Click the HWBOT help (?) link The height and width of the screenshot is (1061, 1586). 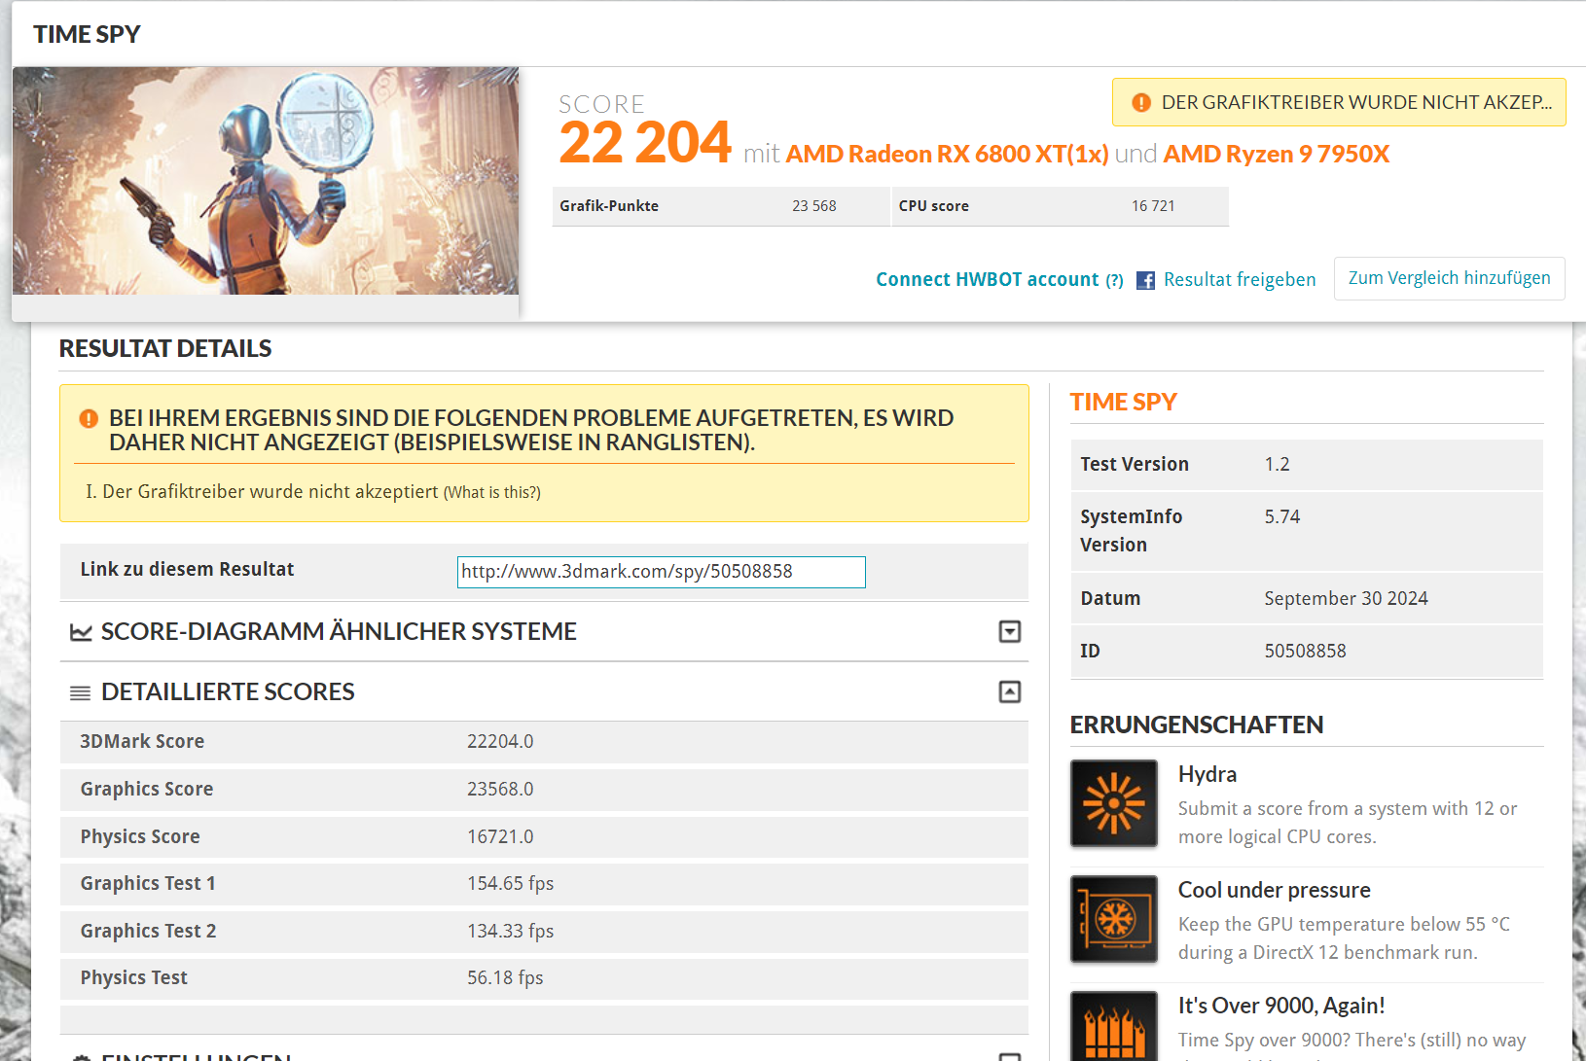point(1114,280)
